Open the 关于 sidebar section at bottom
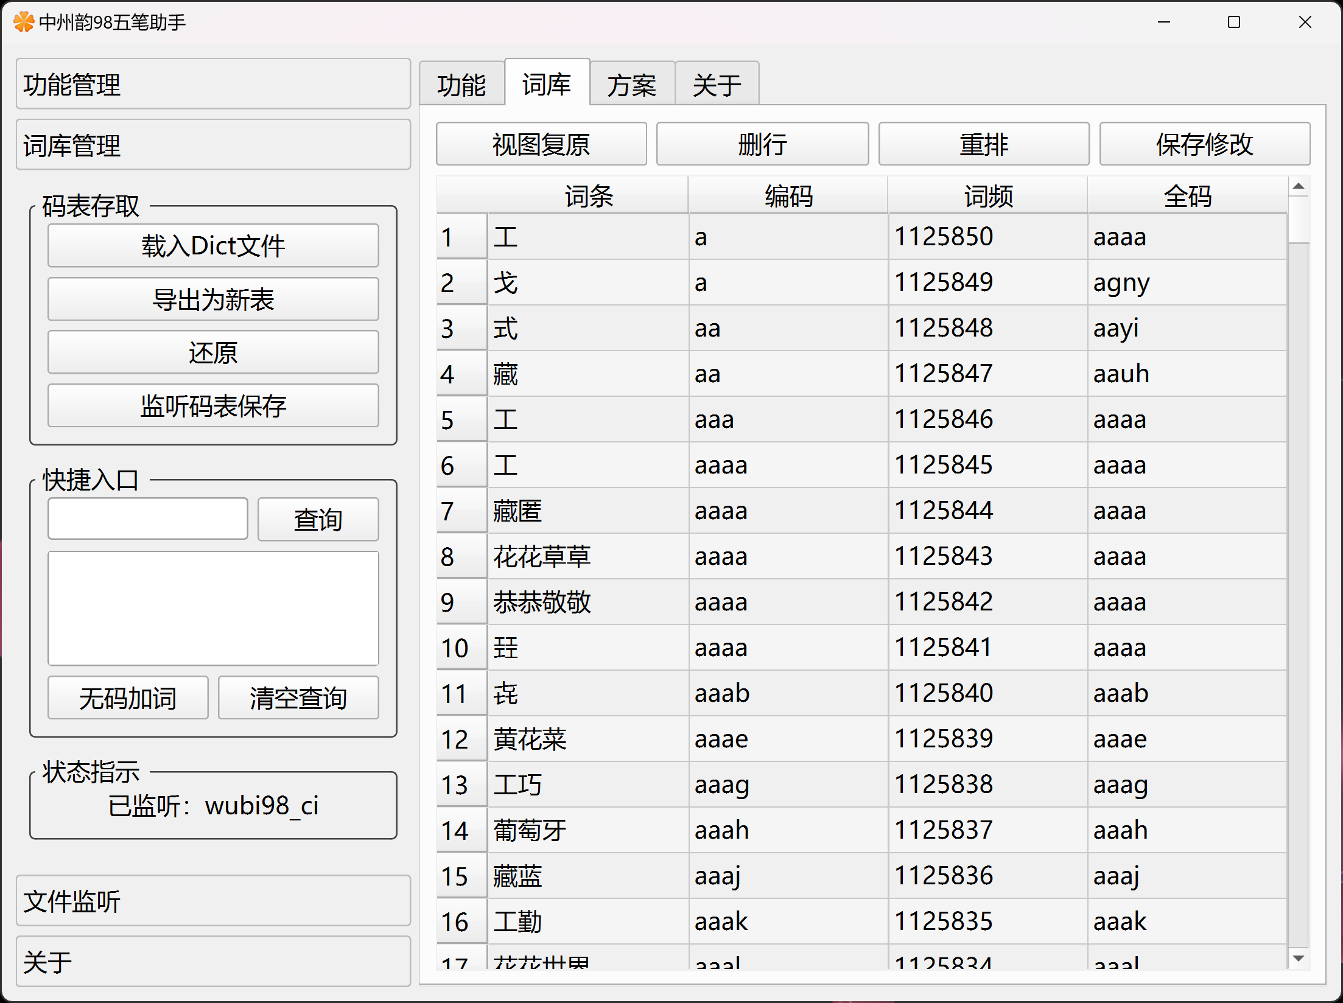The height and width of the screenshot is (1003, 1343). coord(213,962)
